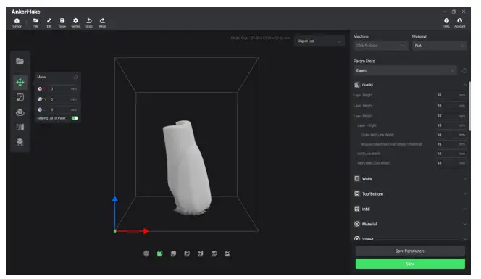Image resolution: width=481 pixels, height=279 pixels.
Task: Click the fifth view cube icon in bottom bar
Action: point(201,253)
